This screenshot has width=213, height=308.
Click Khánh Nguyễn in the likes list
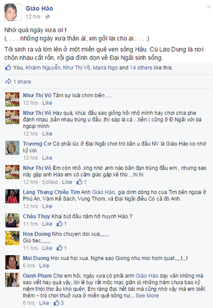point(43,68)
